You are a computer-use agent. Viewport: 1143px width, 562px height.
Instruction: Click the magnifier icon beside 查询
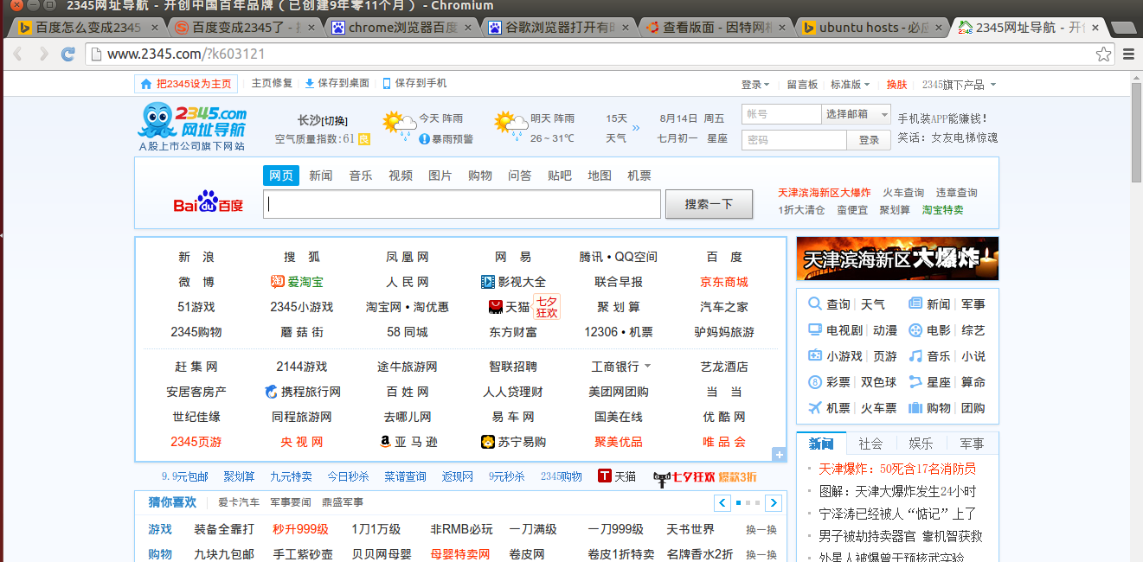(x=814, y=304)
